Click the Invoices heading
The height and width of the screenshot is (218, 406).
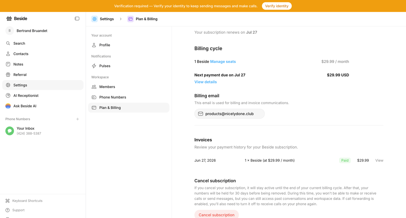[203, 140]
